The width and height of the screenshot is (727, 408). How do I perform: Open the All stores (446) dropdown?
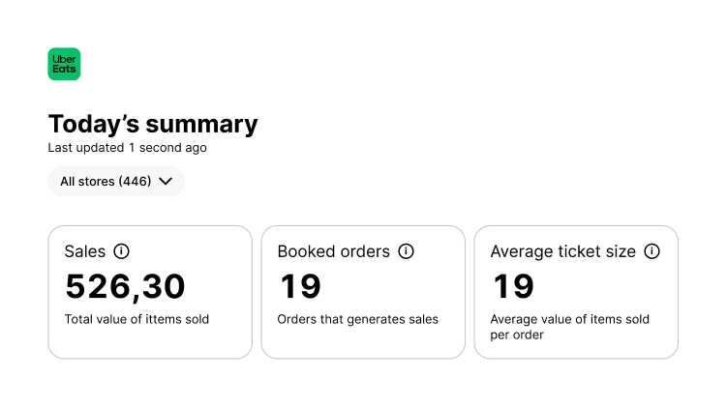(x=106, y=181)
